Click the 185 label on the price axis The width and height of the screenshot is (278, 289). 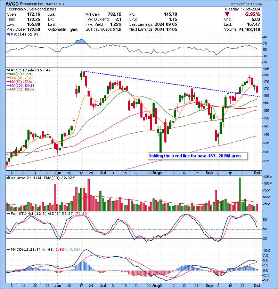pyautogui.click(x=266, y=69)
